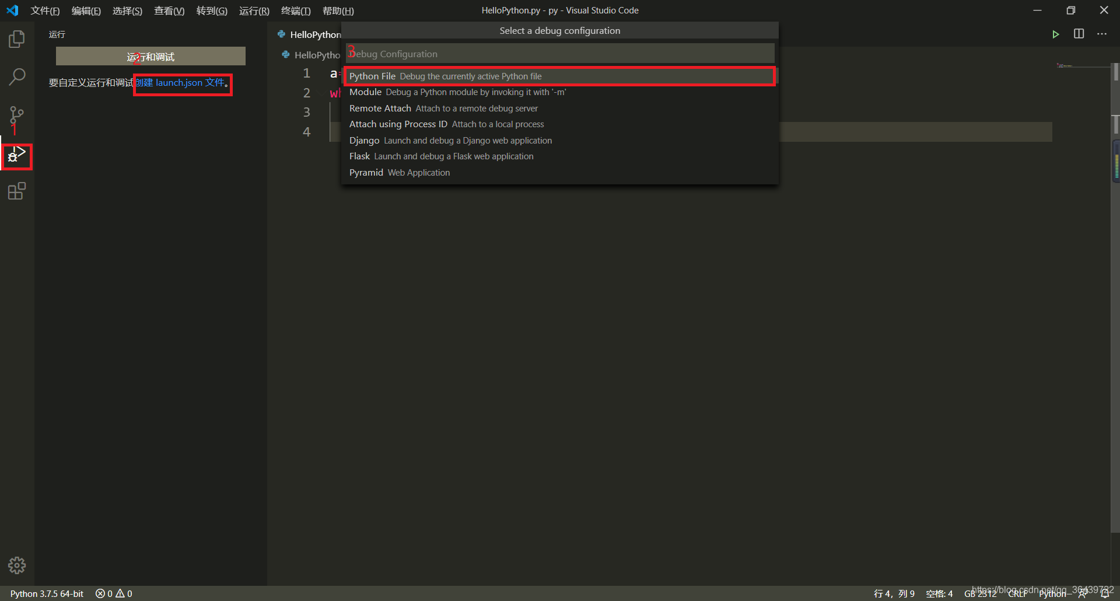Open the 运行(R) menu

[x=254, y=11]
